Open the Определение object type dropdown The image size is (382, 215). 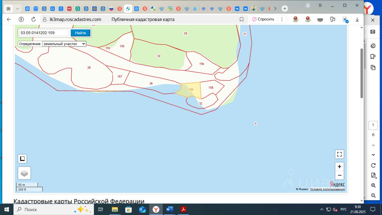(x=64, y=44)
